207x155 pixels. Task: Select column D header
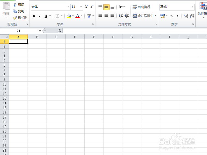pos(75,37)
